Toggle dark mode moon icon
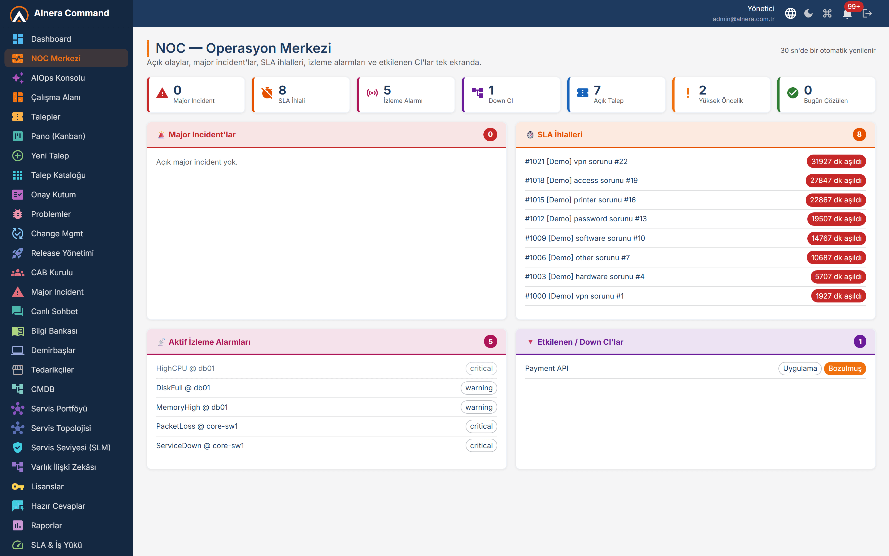This screenshot has height=556, width=889. 808,14
